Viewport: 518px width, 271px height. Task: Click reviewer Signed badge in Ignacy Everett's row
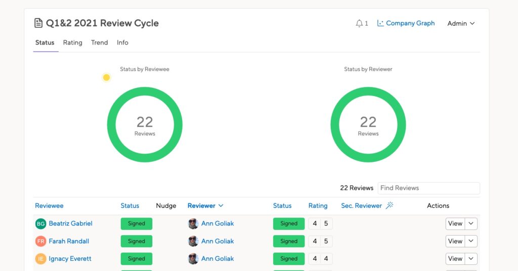click(289, 259)
